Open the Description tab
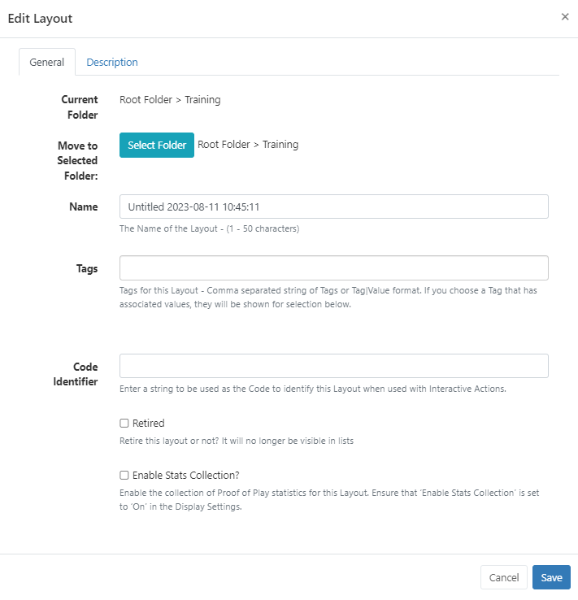This screenshot has height=600, width=578. [112, 63]
